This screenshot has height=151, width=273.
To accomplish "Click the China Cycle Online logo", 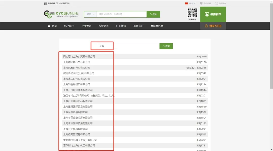I will coord(61,14).
